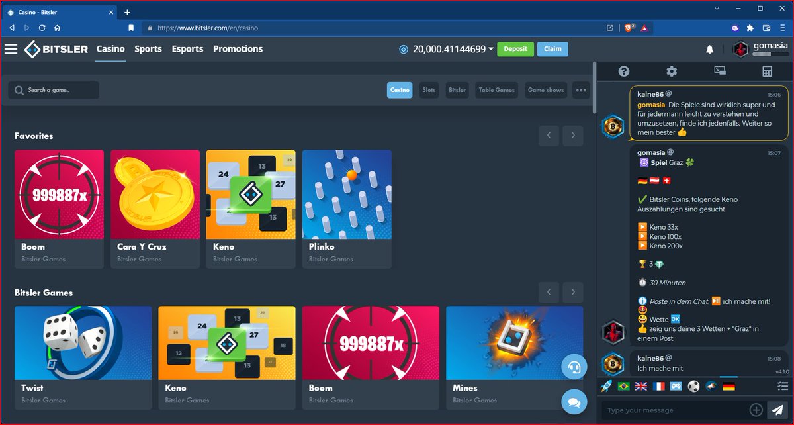Open the soccer ball chat room

[x=693, y=386]
